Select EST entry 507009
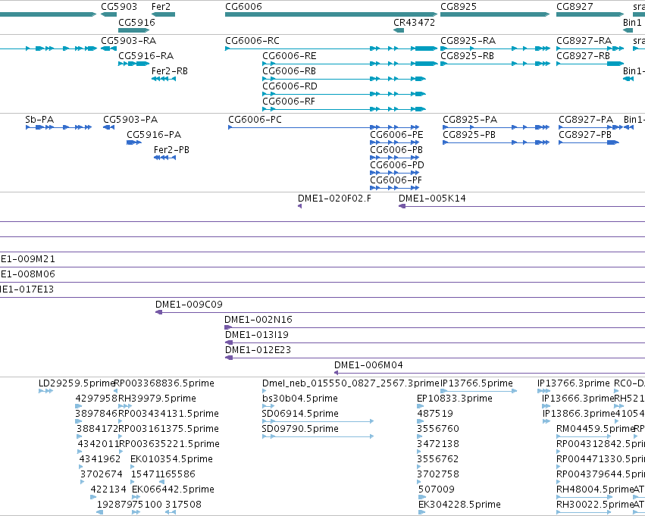The image size is (645, 516). (x=437, y=489)
